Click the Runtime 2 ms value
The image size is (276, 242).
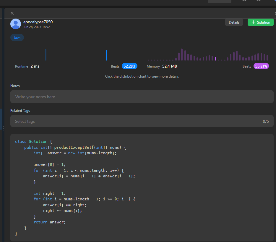(x=35, y=66)
